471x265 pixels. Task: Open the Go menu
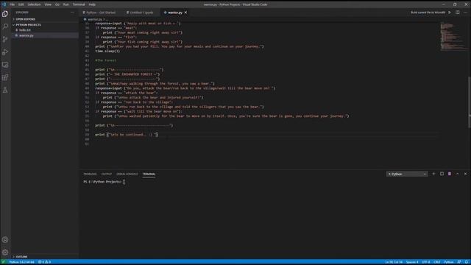click(x=57, y=4)
